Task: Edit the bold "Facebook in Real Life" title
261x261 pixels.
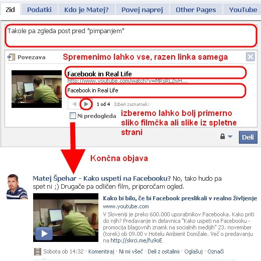Action: pyautogui.click(x=99, y=74)
